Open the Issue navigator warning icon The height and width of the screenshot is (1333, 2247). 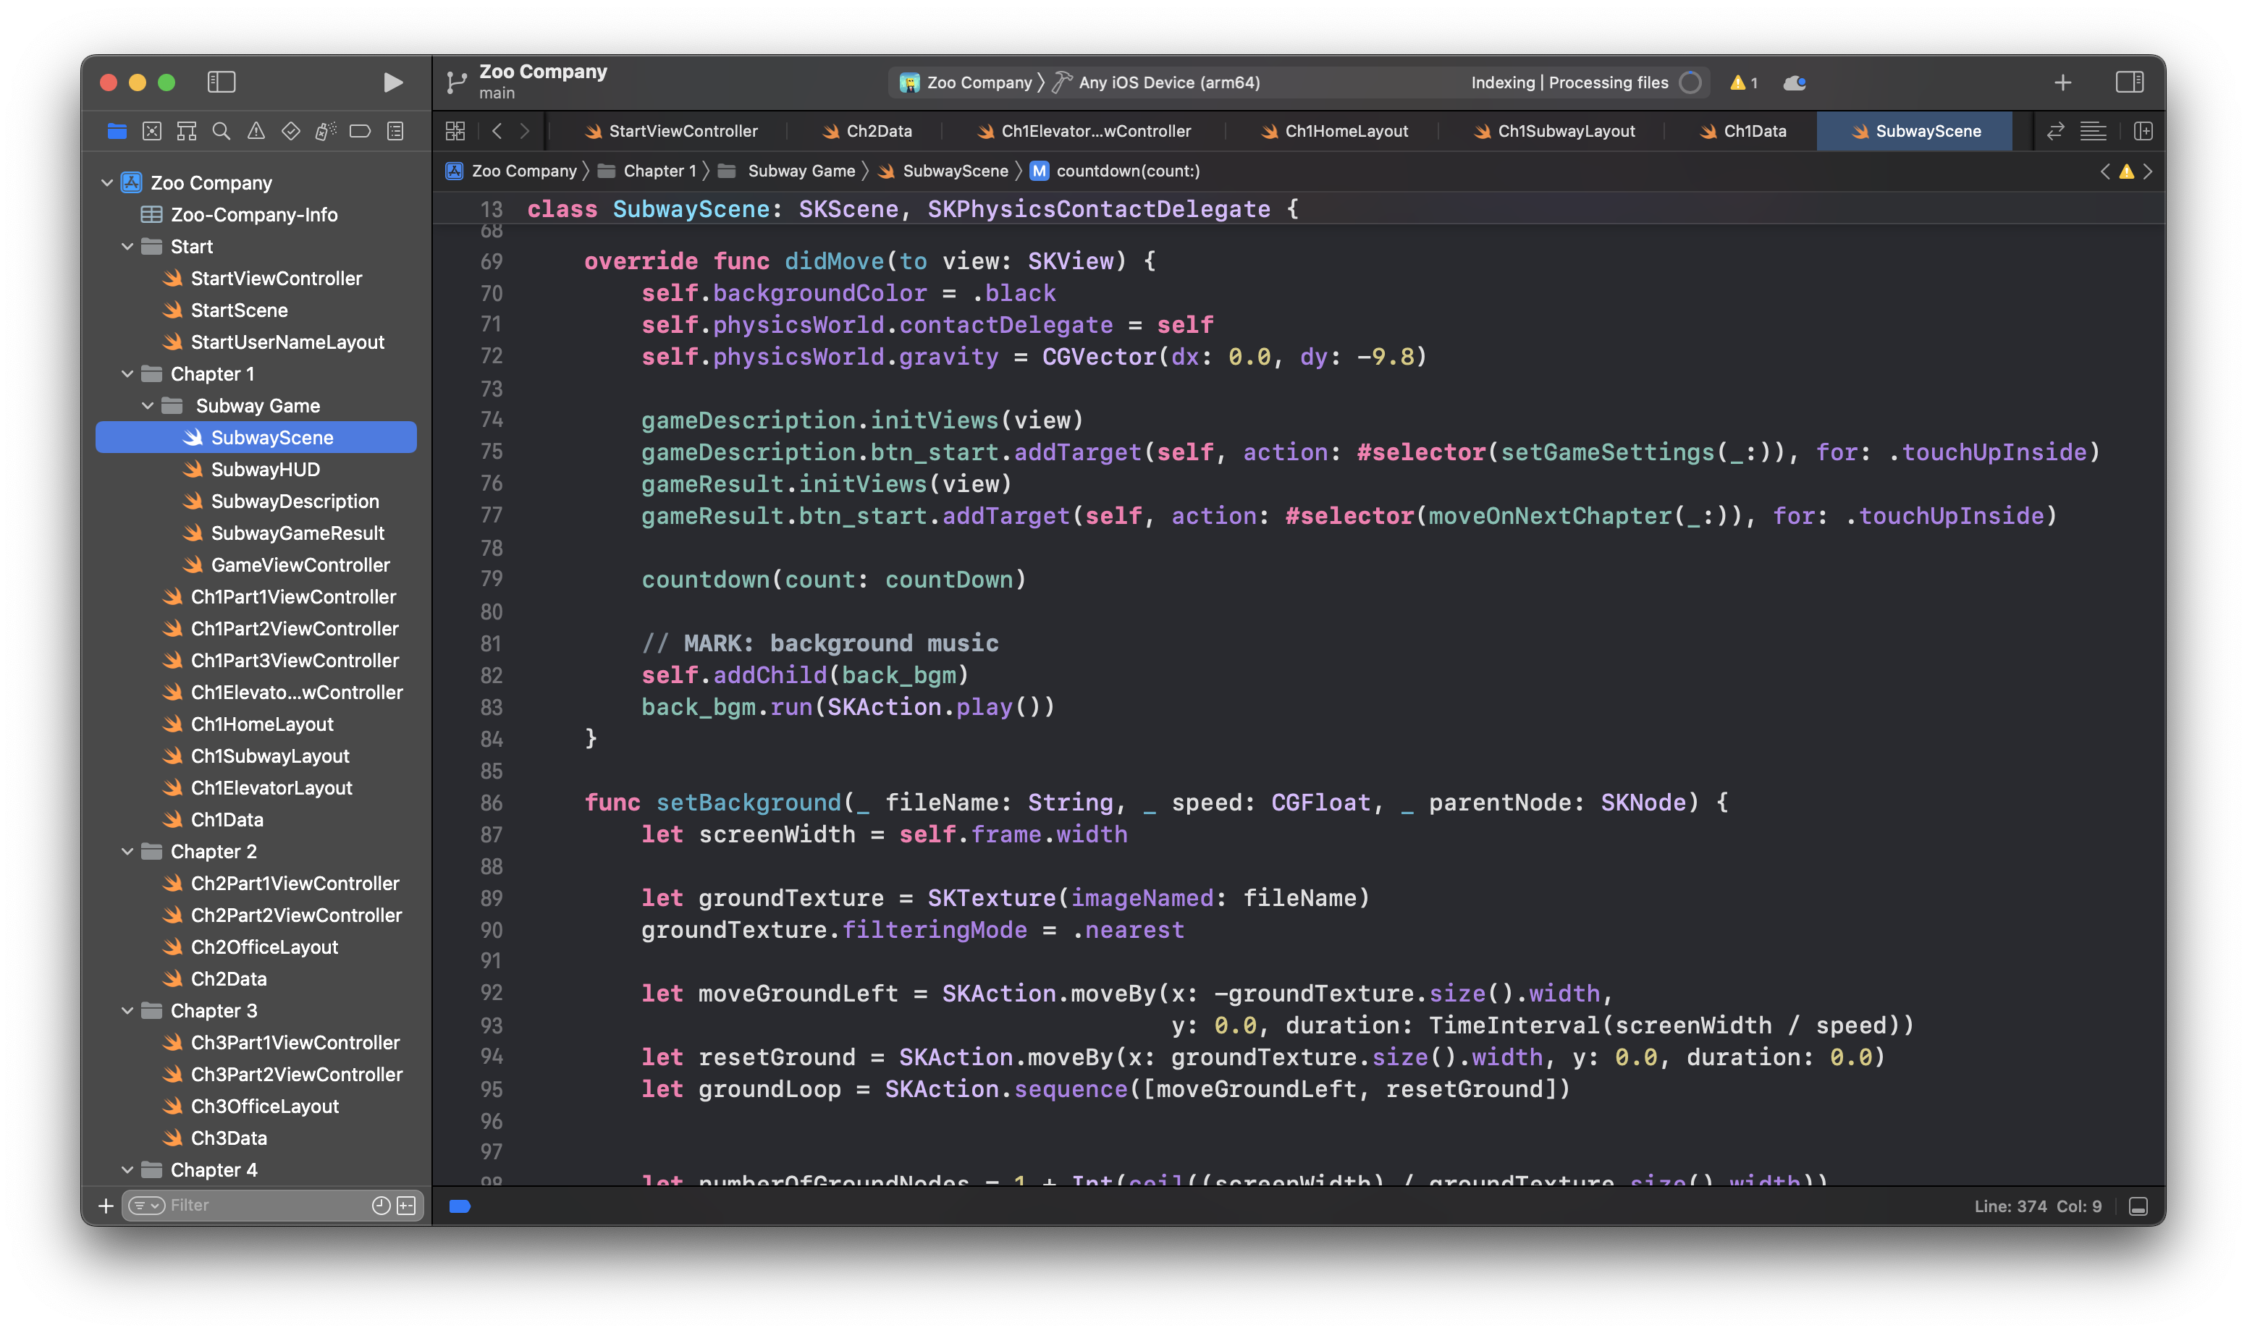pyautogui.click(x=256, y=132)
